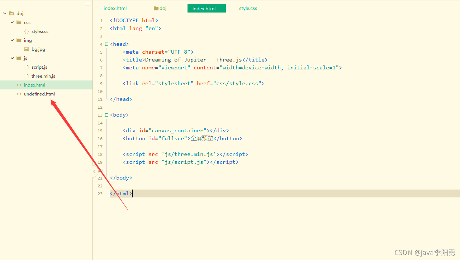Click the button fullscr 全屏预览 line
The width and height of the screenshot is (460, 260).
182,139
